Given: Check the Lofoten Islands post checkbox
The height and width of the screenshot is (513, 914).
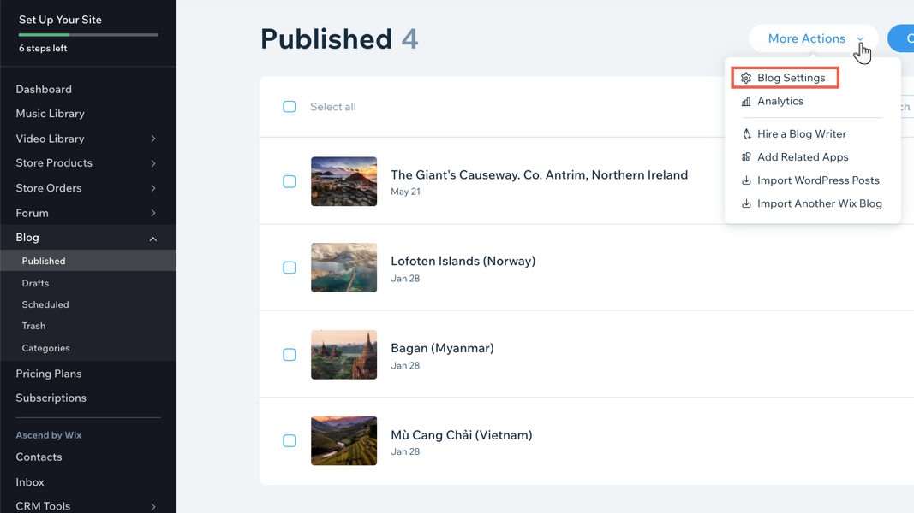Looking at the screenshot, I should [x=290, y=268].
